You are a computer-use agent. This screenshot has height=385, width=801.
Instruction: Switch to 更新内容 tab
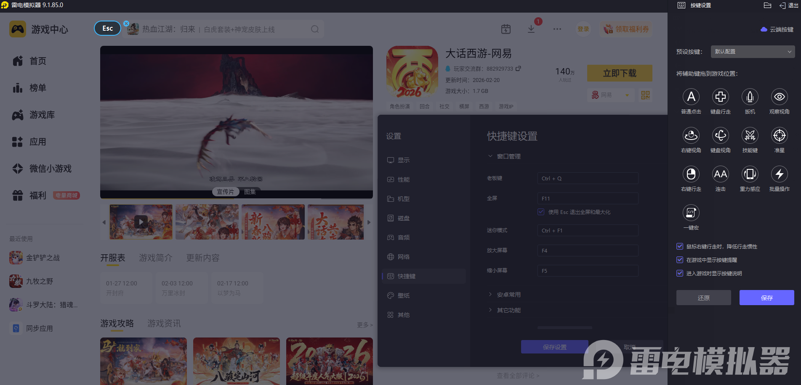point(203,258)
